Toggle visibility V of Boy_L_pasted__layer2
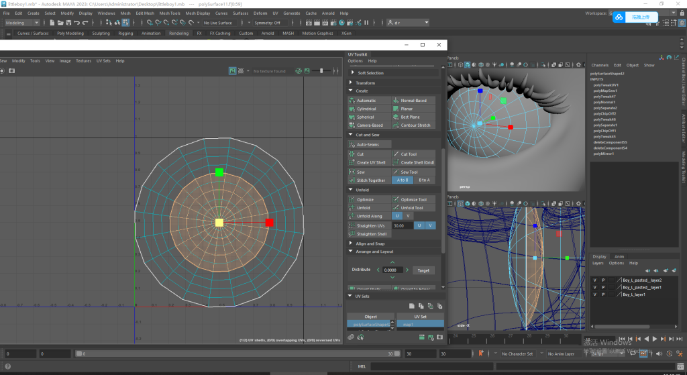Viewport: 687px width, 375px height. tap(594, 280)
